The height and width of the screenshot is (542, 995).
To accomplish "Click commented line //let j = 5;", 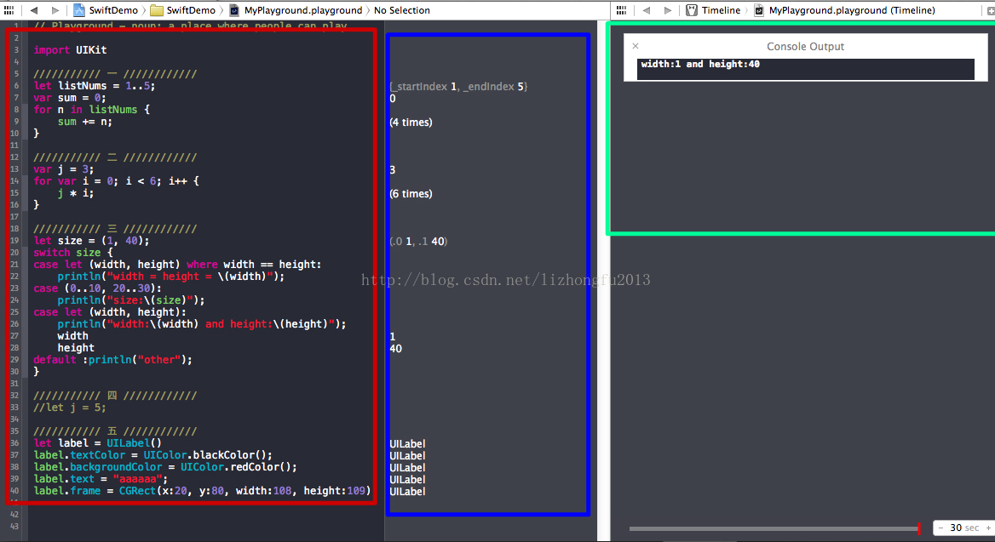I will [x=70, y=407].
